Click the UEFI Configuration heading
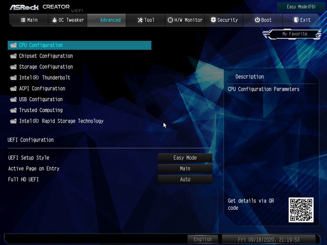This screenshot has height=245, width=327. 31,140
